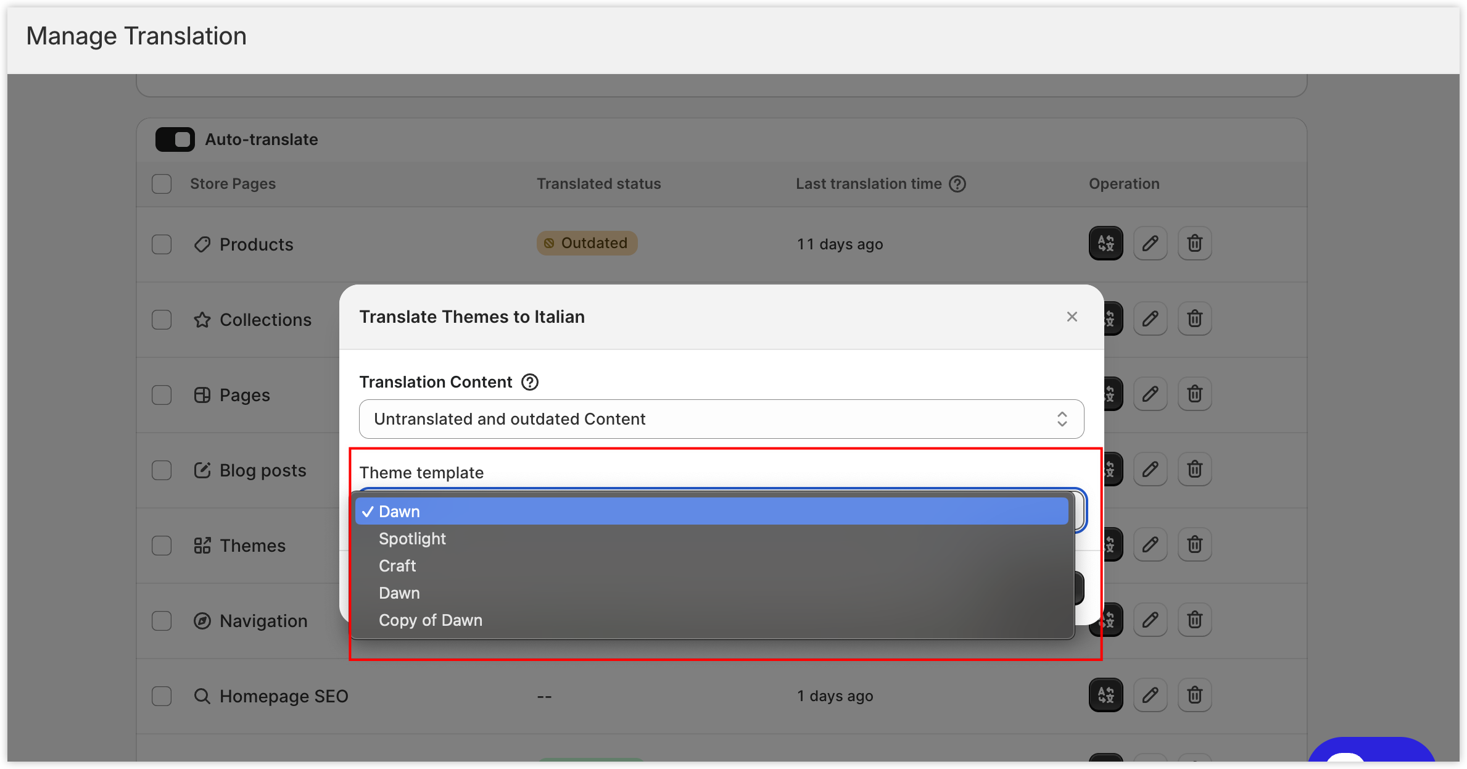
Task: Click the '1 days ago' time cell
Action: 835,696
